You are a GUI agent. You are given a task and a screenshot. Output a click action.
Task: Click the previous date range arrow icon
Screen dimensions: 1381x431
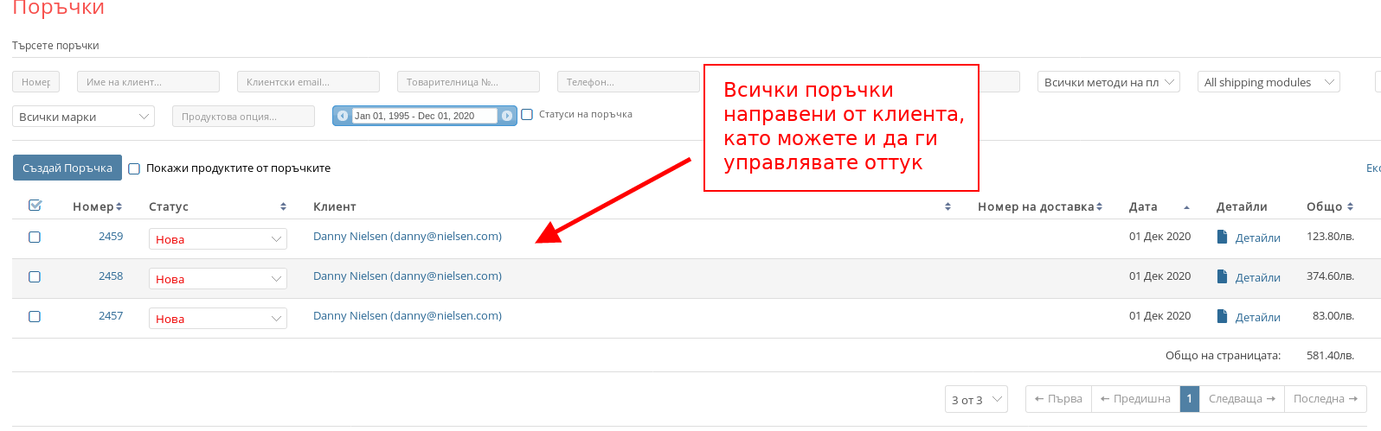pos(343,116)
